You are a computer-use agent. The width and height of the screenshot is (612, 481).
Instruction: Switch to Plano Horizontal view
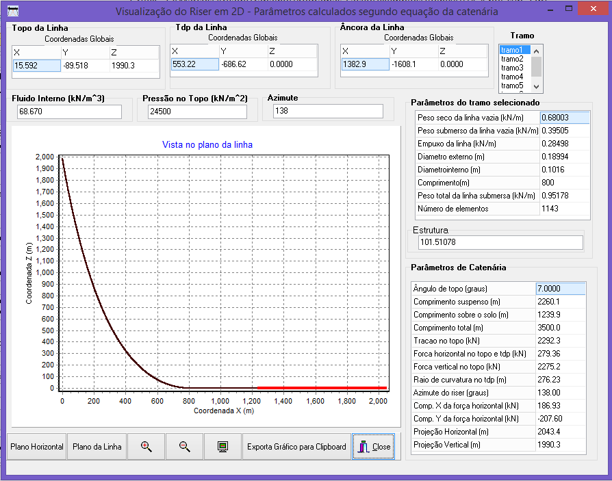point(37,446)
